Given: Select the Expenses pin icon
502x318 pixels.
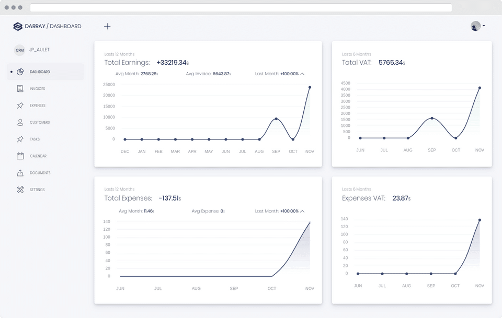Looking at the screenshot, I should pyautogui.click(x=20, y=105).
